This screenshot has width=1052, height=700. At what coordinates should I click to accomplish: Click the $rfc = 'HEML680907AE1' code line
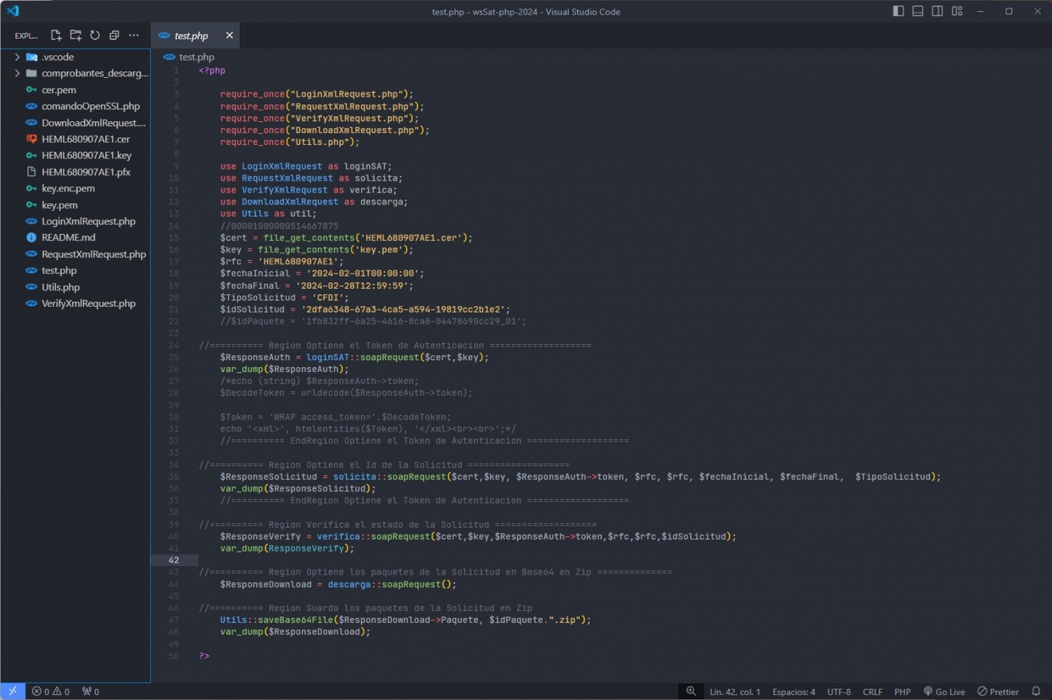coord(282,261)
